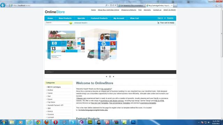Screen dimensions: 223x125
Task: Open the Featured Products menu item
Action: pos(99,18)
